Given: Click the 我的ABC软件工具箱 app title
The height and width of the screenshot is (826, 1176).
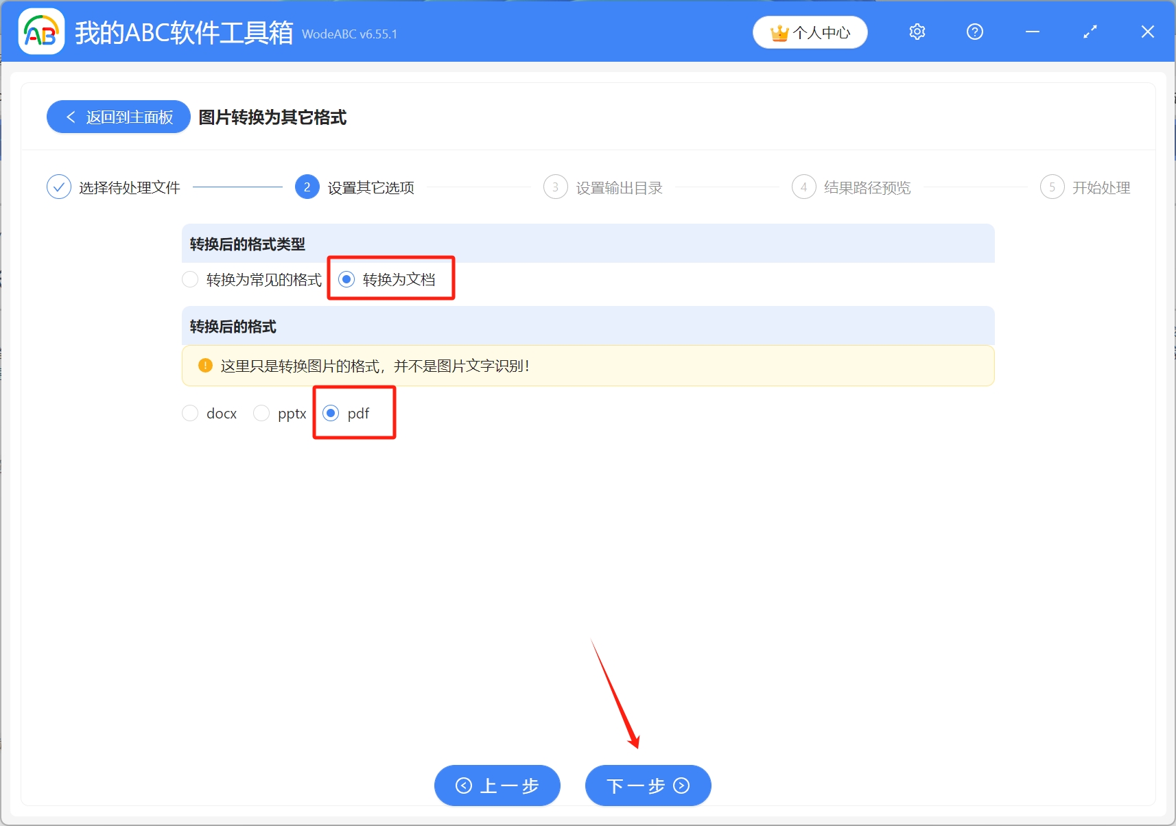Looking at the screenshot, I should [x=184, y=32].
